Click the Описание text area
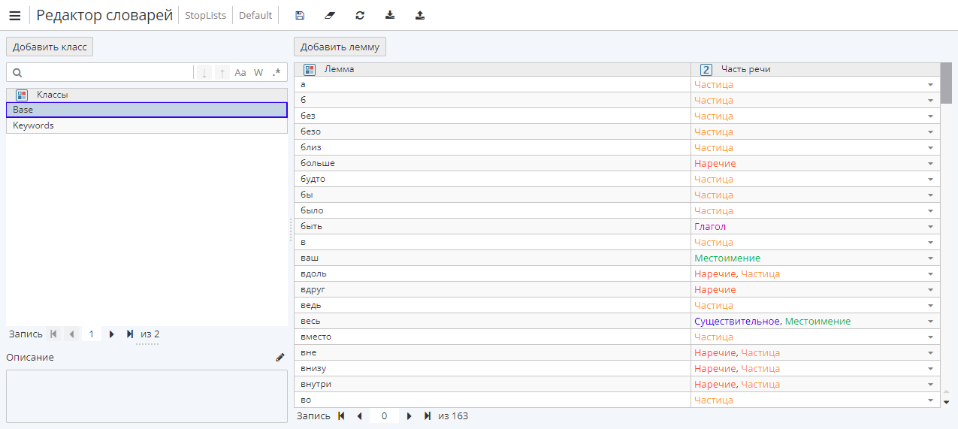The height and width of the screenshot is (429, 958). coord(147,397)
